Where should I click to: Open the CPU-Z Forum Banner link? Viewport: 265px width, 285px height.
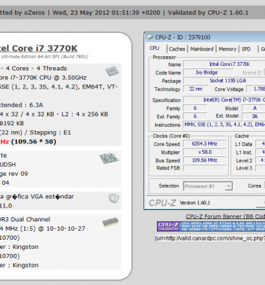(226, 216)
